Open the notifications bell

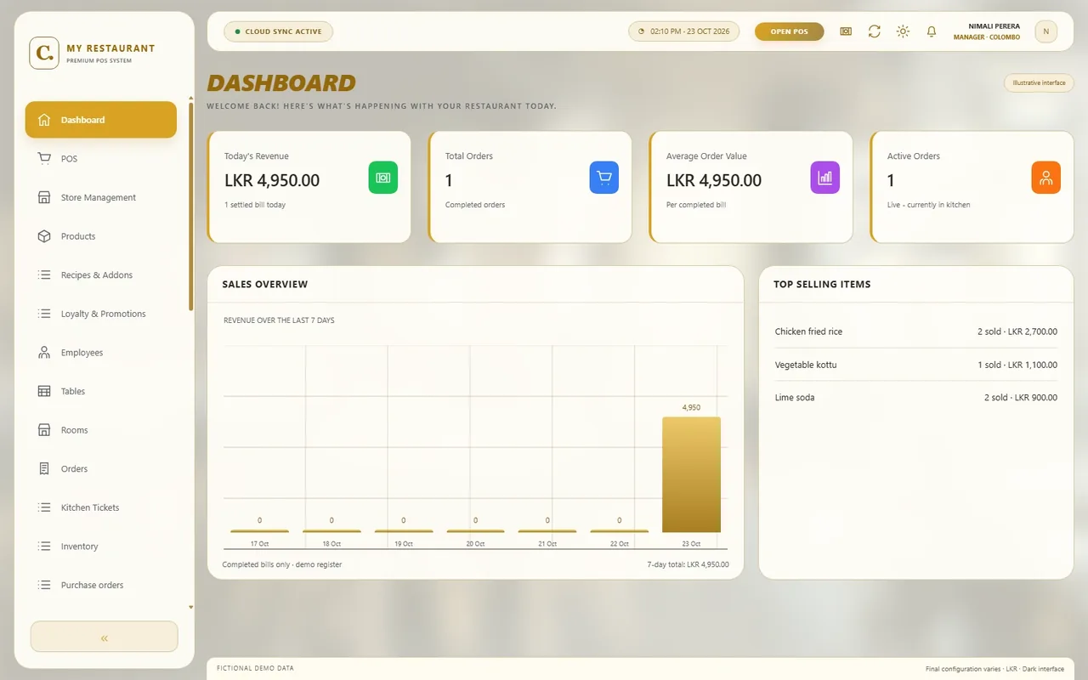(x=932, y=31)
